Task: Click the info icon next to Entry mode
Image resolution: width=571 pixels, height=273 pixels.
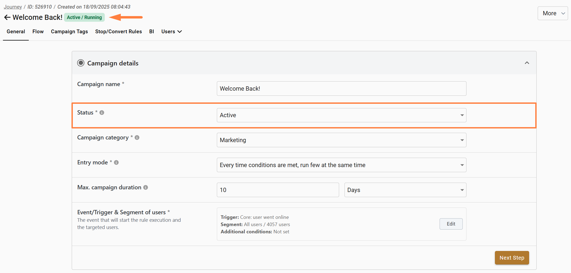Action: pos(116,163)
